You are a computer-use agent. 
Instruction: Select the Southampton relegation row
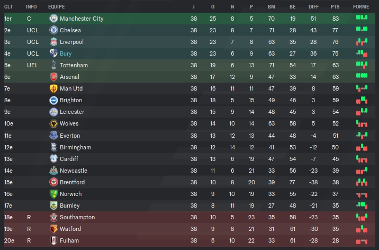[x=189, y=217]
